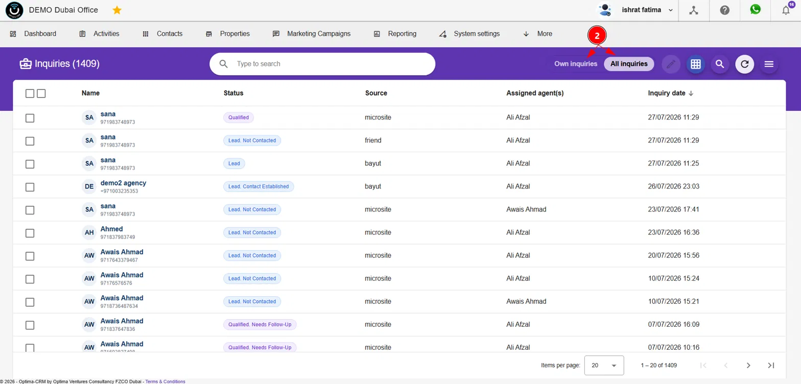This screenshot has height=384, width=801.
Task: Open the demo2 agency inquiry name
Action: coord(123,183)
